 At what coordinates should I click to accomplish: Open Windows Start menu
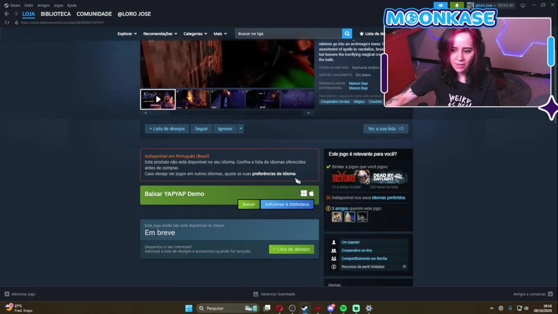pyautogui.click(x=189, y=308)
